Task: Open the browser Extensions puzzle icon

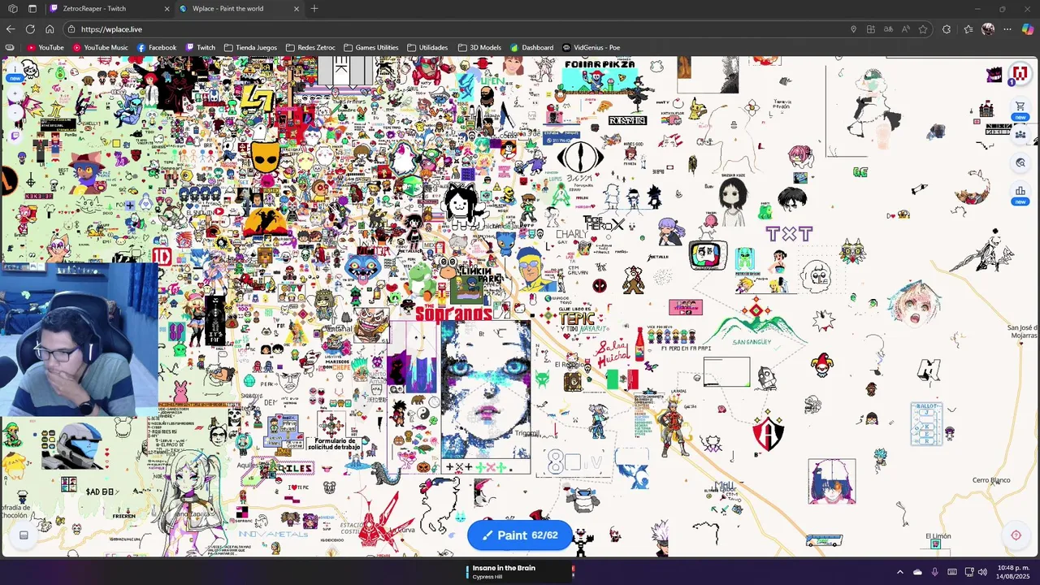Action: pyautogui.click(x=947, y=29)
